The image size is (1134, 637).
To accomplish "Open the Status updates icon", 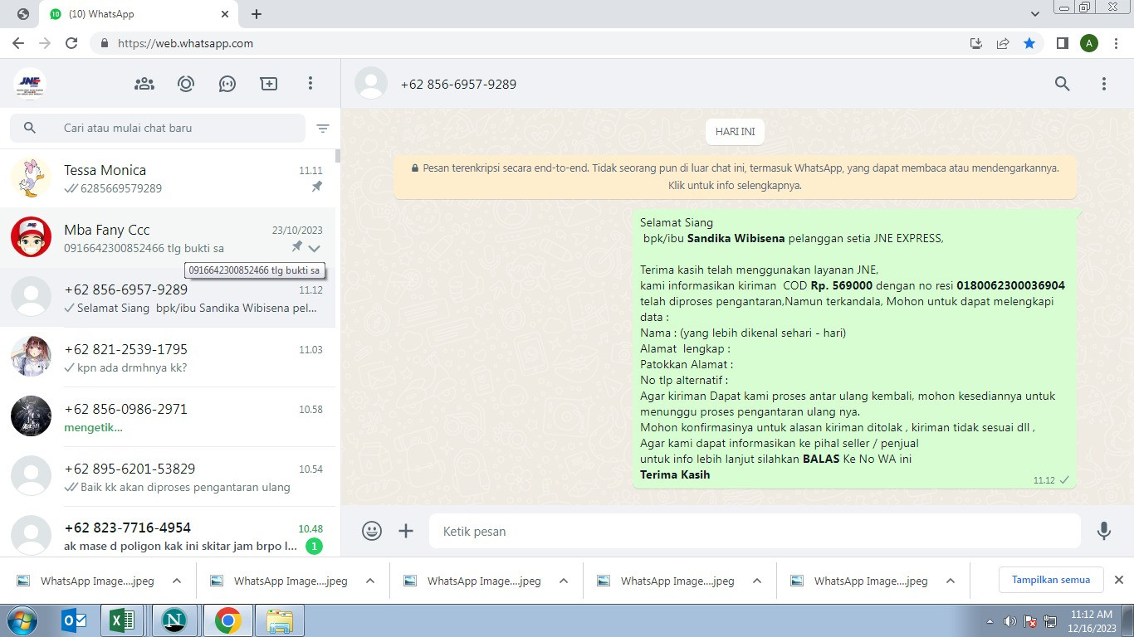I will pyautogui.click(x=186, y=84).
